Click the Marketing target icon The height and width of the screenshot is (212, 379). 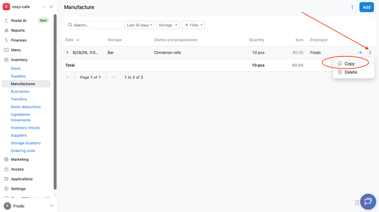6,159
